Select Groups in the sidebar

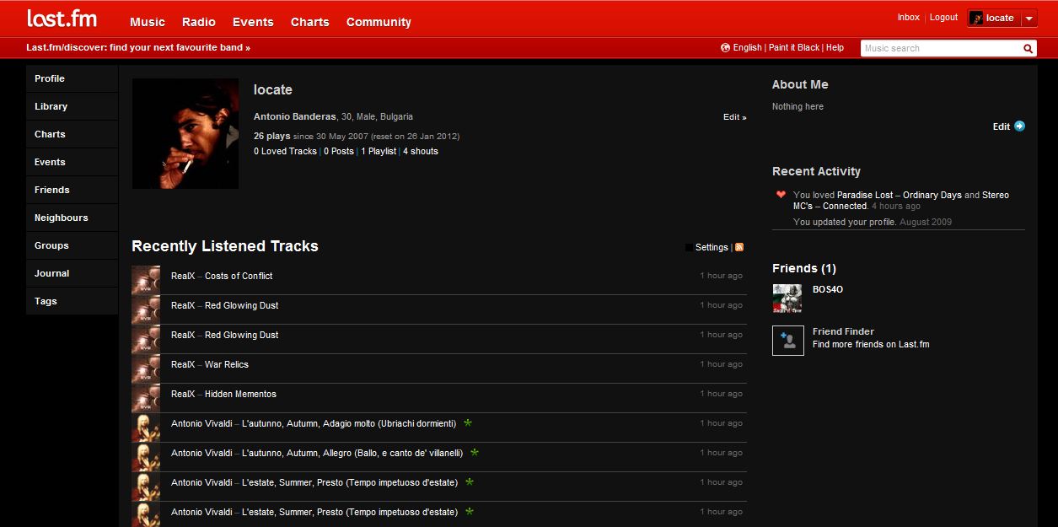73,245
